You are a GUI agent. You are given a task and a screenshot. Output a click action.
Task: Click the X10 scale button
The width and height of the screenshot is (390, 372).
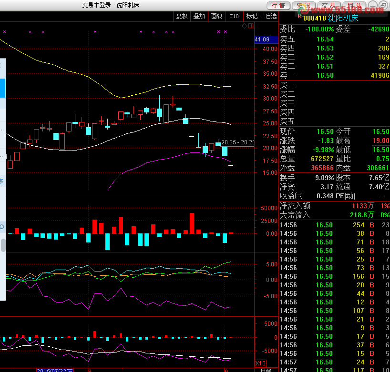(260, 363)
